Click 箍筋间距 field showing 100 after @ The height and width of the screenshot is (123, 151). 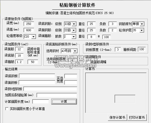tap(107, 37)
